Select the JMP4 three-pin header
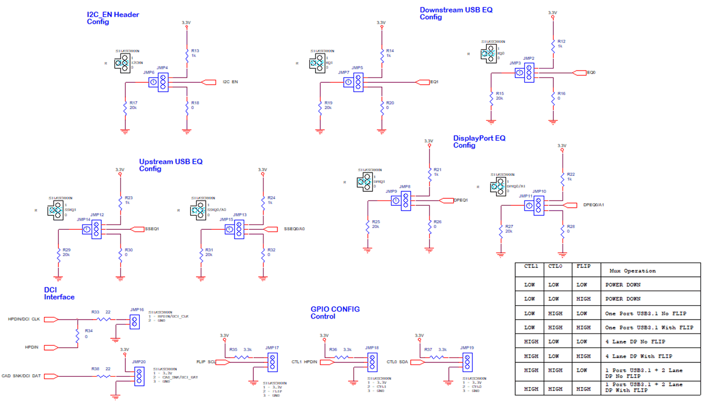Viewport: 707px width, 403px height. pyautogui.click(x=163, y=82)
